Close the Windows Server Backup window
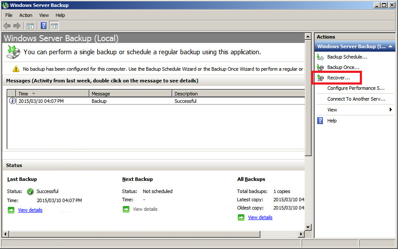 click(391, 5)
